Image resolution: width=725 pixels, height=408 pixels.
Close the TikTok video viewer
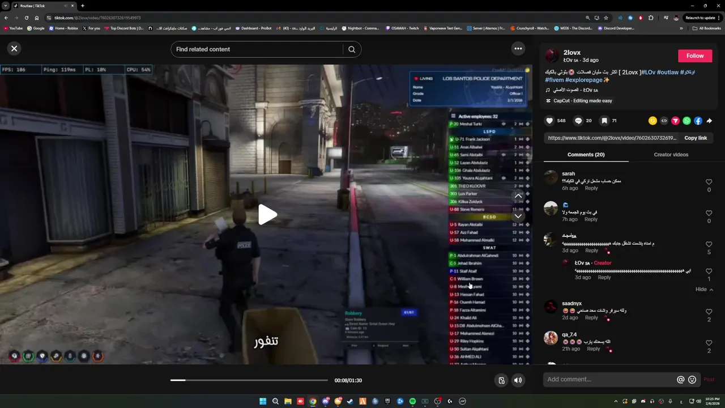coord(14,49)
